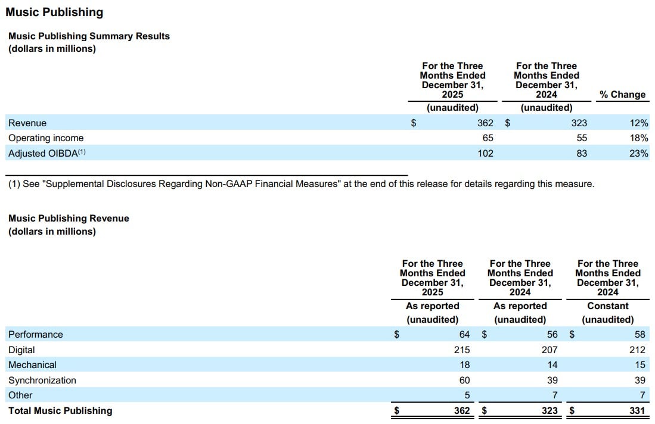Click the Operating income row label
The height and width of the screenshot is (424, 655).
coord(46,138)
